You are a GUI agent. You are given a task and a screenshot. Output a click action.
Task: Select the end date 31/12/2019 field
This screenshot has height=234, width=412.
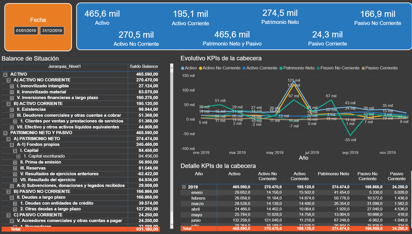coord(52,31)
